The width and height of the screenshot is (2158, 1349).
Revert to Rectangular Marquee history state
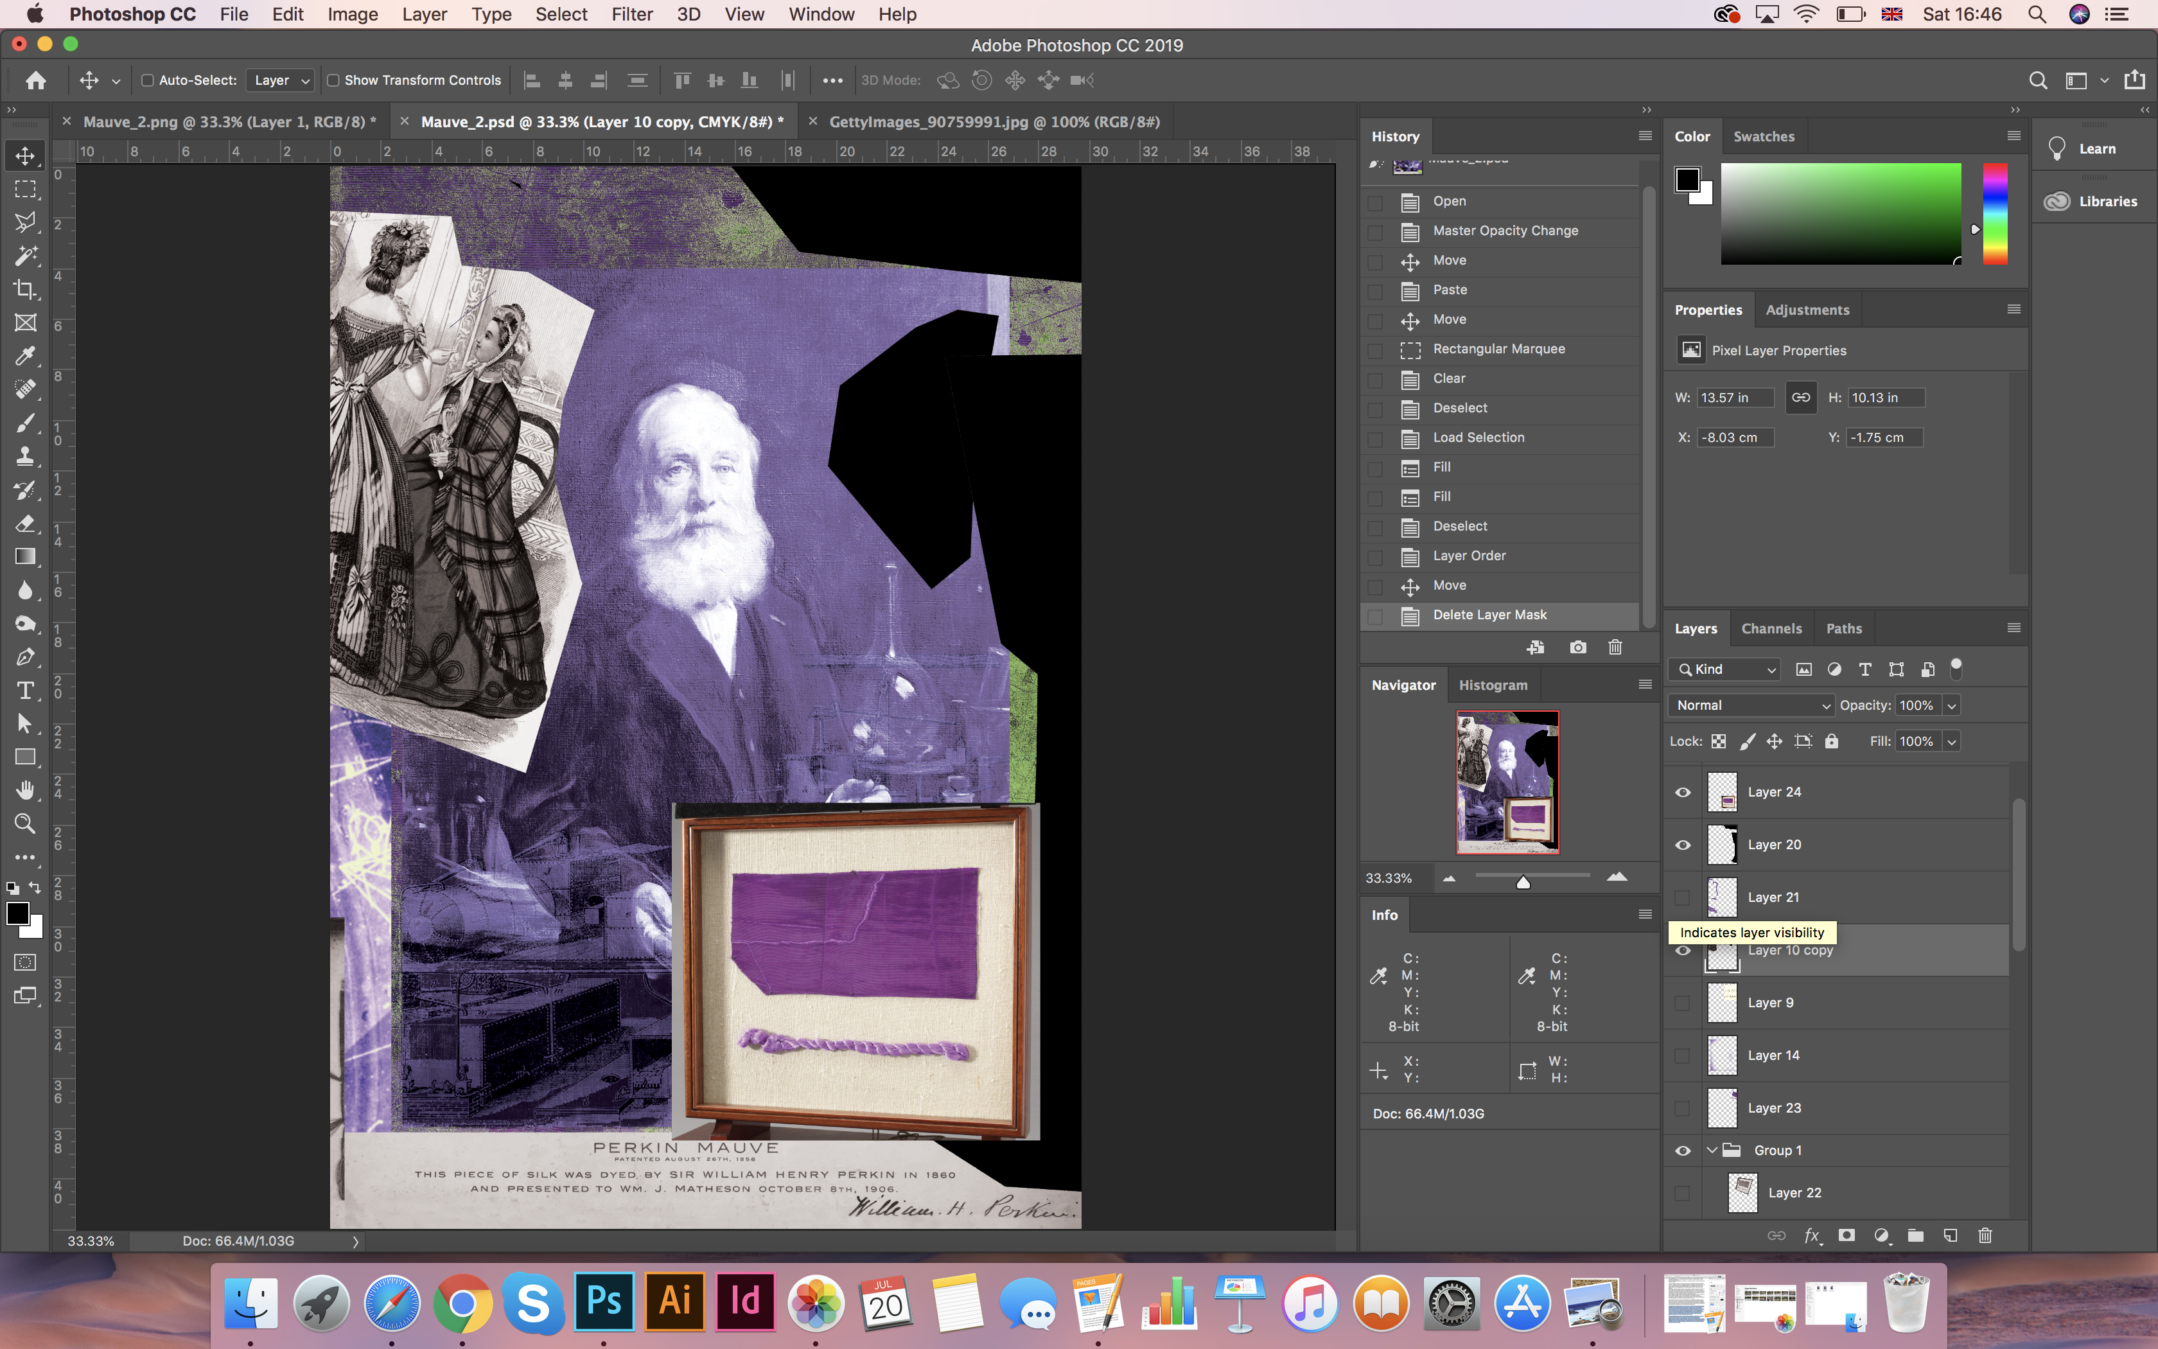[1498, 349]
